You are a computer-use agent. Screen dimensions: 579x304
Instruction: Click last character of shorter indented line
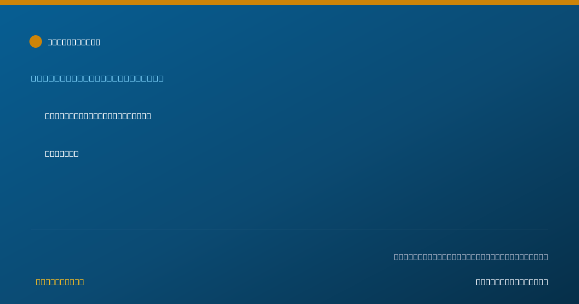[x=76, y=153]
